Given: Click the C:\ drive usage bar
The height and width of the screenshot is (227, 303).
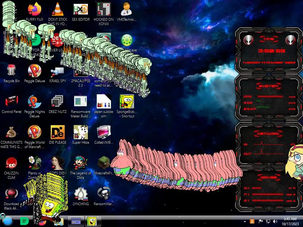Looking at the screenshot, I should (x=257, y=188).
